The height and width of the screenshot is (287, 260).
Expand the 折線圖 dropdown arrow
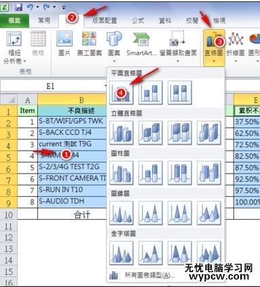pos(236,61)
